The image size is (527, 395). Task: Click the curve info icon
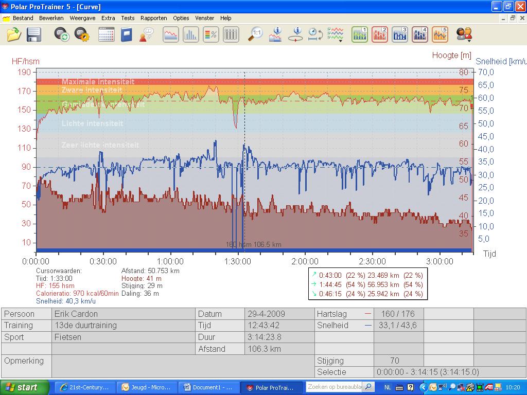pos(275,34)
